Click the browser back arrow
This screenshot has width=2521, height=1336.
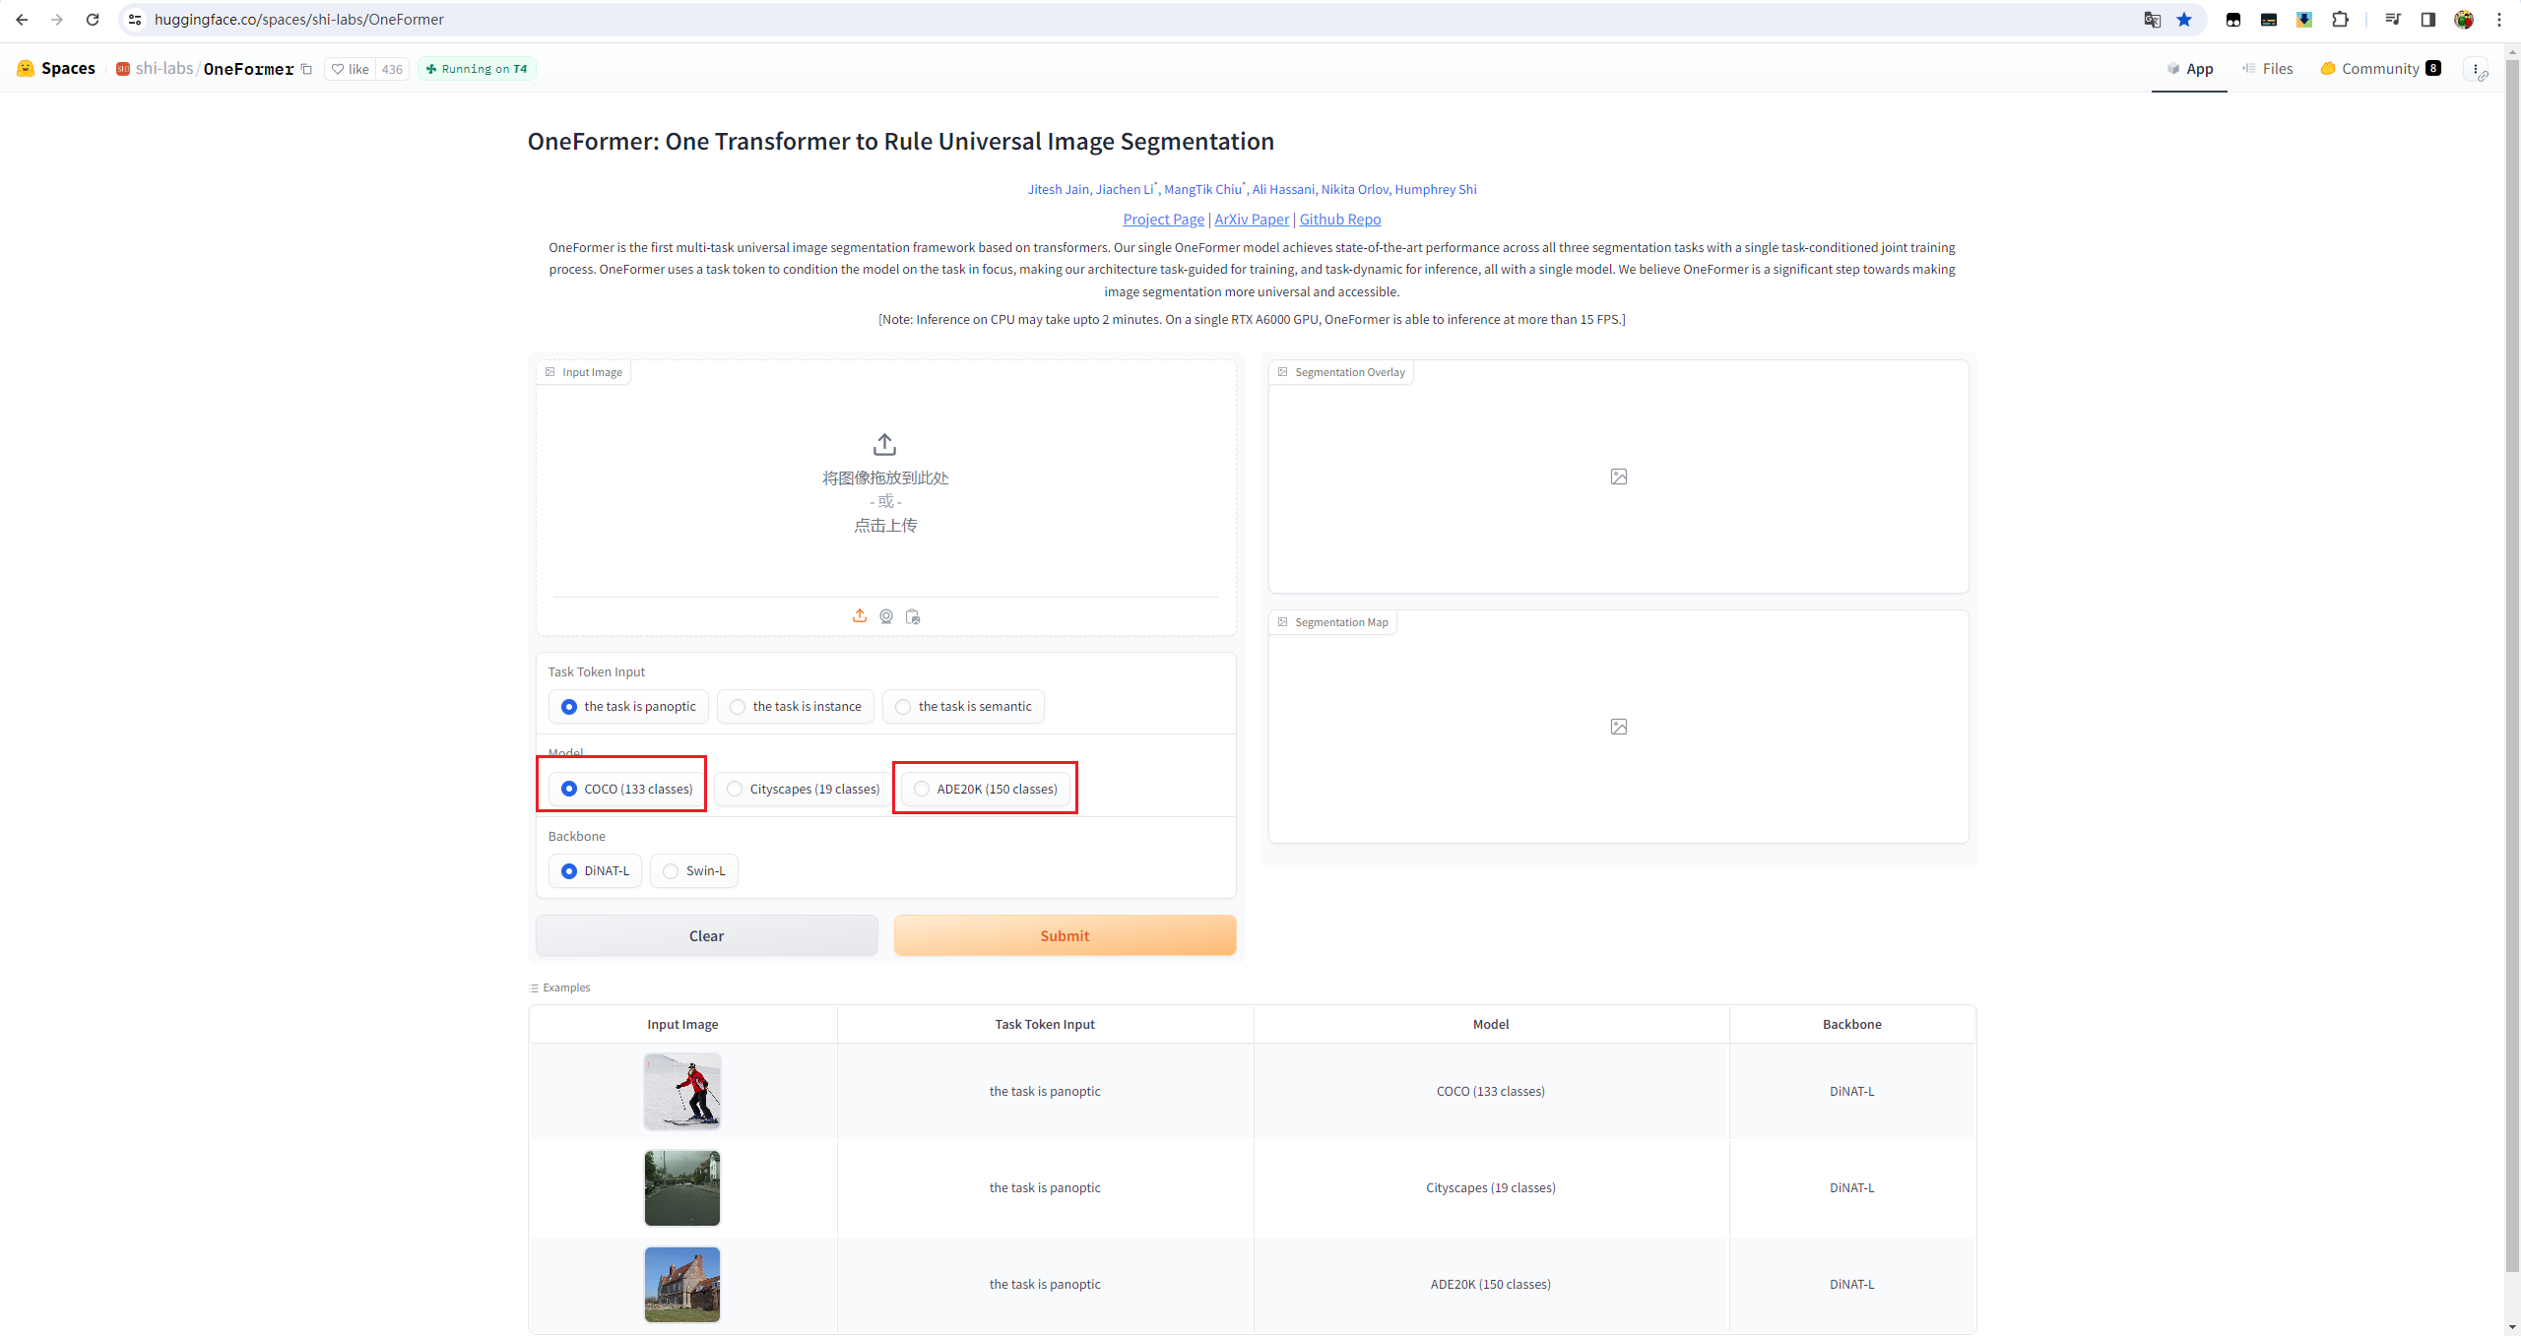point(22,20)
